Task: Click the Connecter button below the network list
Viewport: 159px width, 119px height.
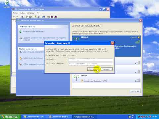Action: (135, 91)
